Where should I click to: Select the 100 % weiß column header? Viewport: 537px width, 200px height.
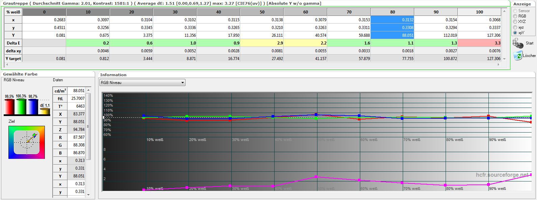pyautogui.click(x=479, y=12)
